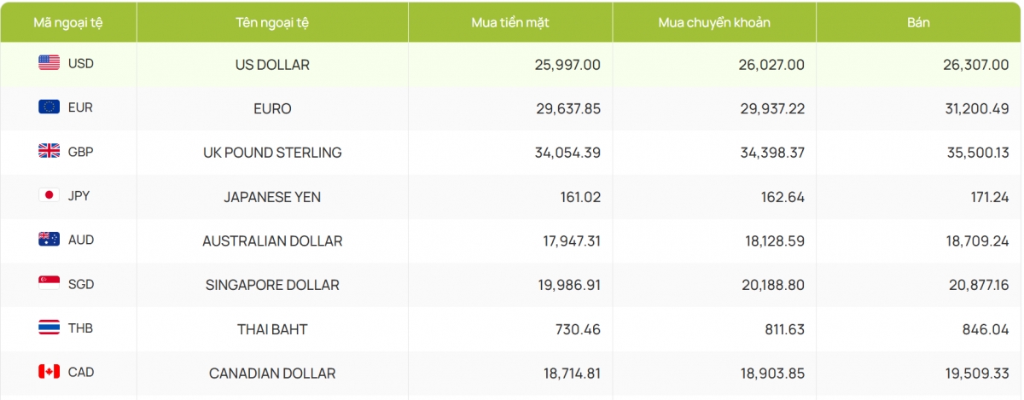1024x400 pixels.
Task: Click the Japan flag icon
Action: pos(49,195)
